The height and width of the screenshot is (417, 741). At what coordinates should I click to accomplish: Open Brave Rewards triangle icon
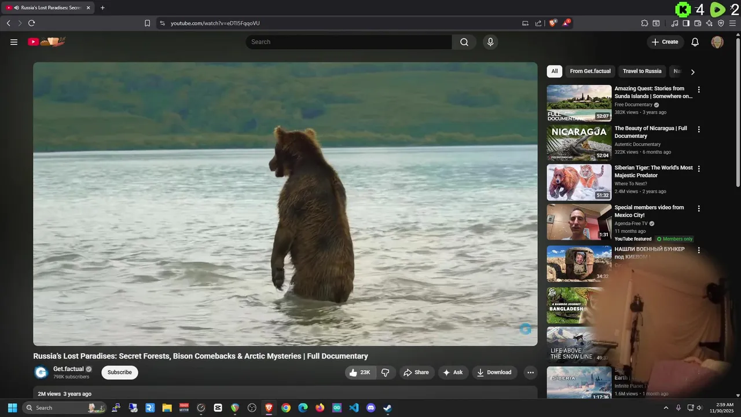pos(567,23)
